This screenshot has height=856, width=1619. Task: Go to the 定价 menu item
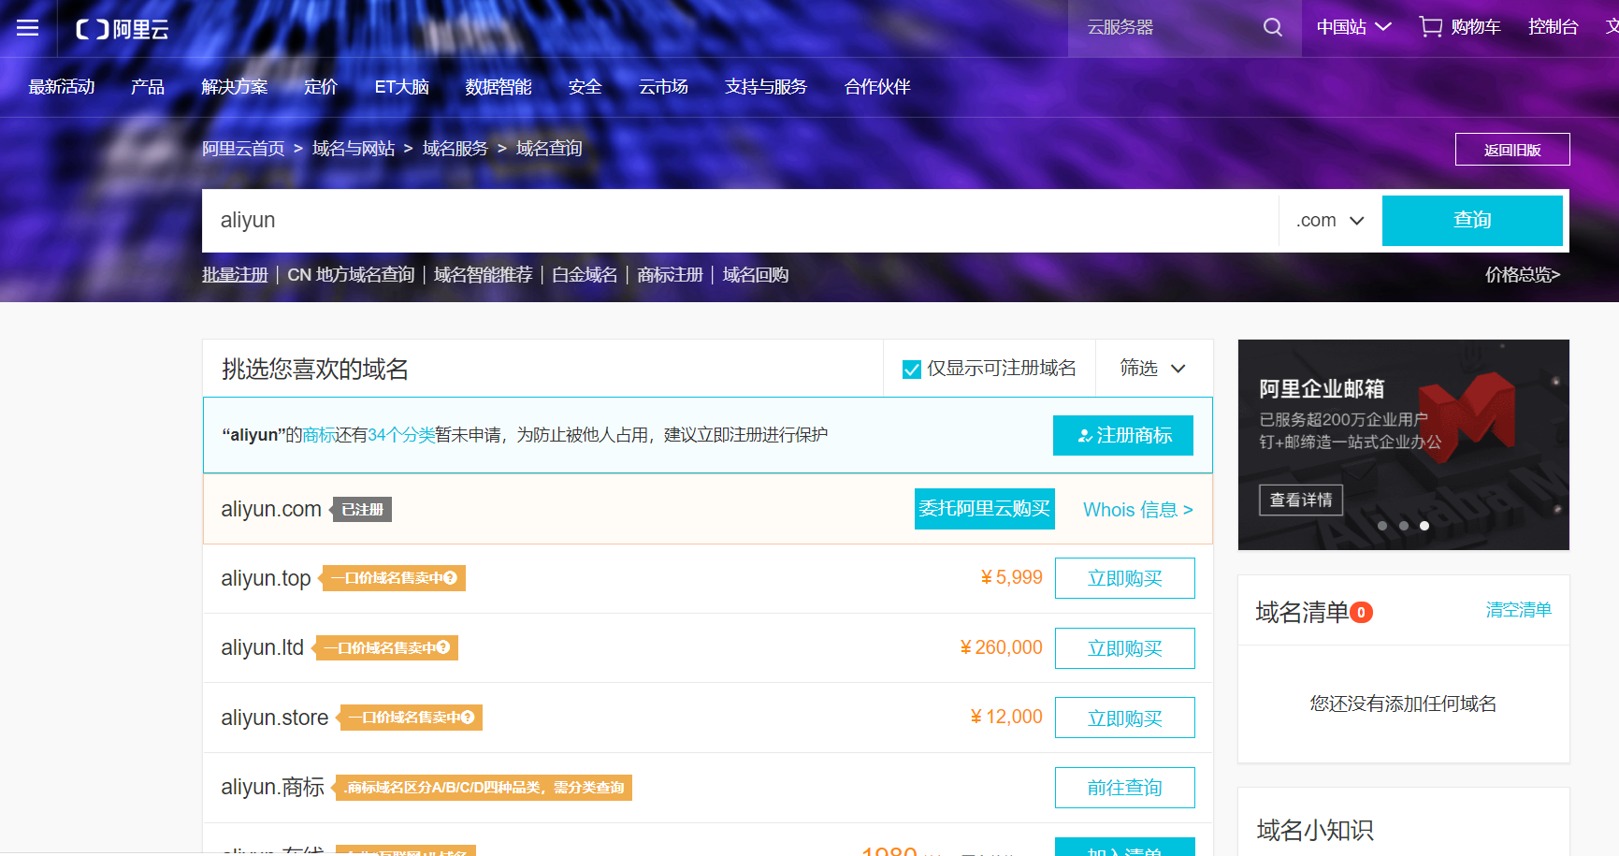(321, 87)
